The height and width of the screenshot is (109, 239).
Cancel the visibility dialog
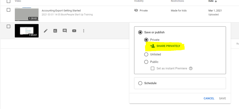(x=209, y=98)
